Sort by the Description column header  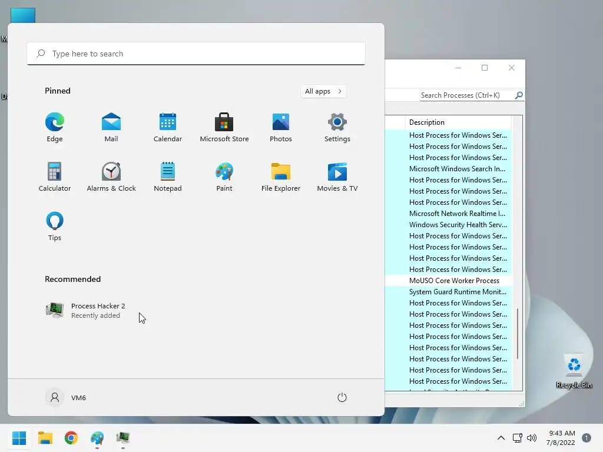pos(458,122)
